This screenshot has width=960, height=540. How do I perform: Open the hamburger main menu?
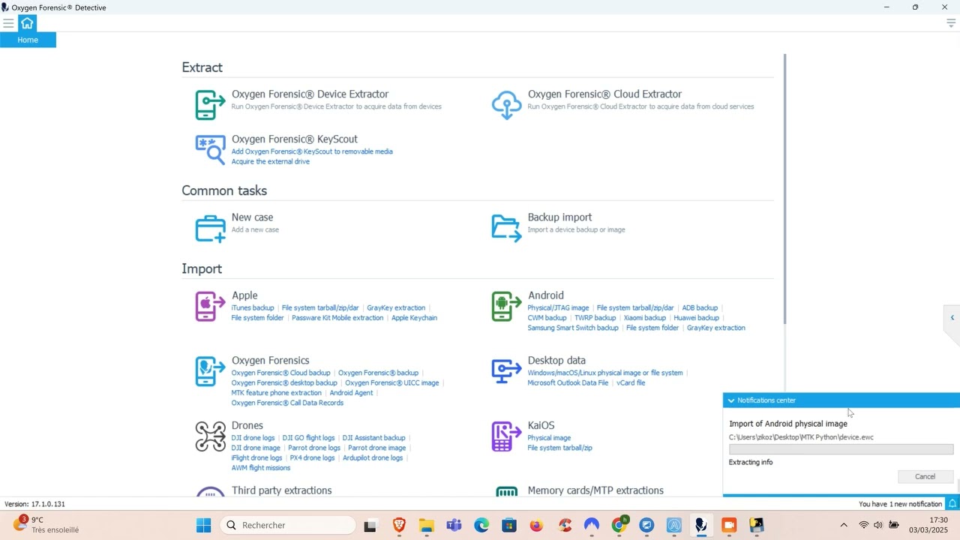pyautogui.click(x=8, y=23)
